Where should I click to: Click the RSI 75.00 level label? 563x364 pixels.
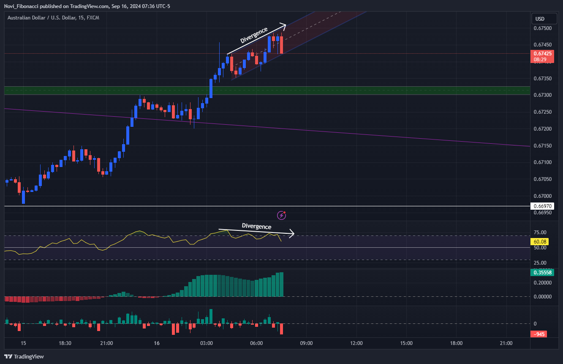540,233
